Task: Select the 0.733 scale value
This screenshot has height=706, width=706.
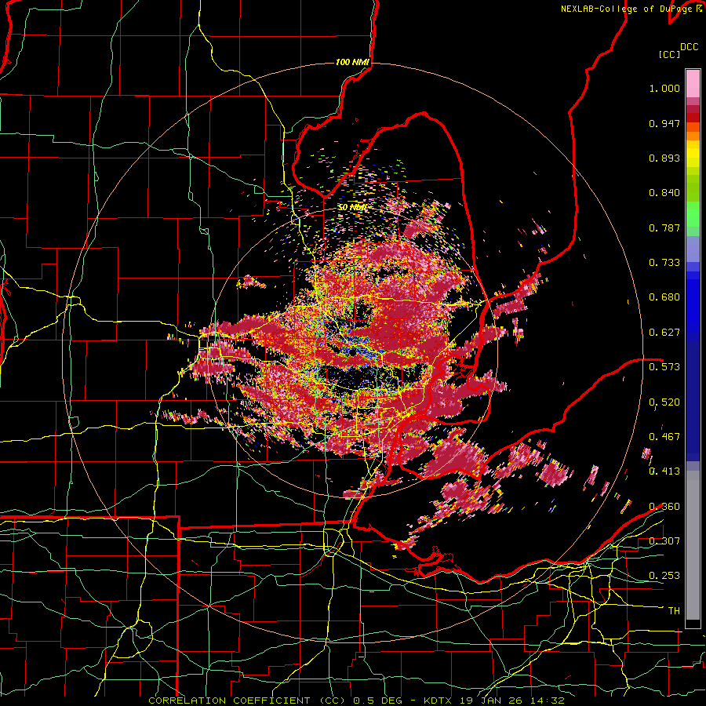Action: [664, 263]
